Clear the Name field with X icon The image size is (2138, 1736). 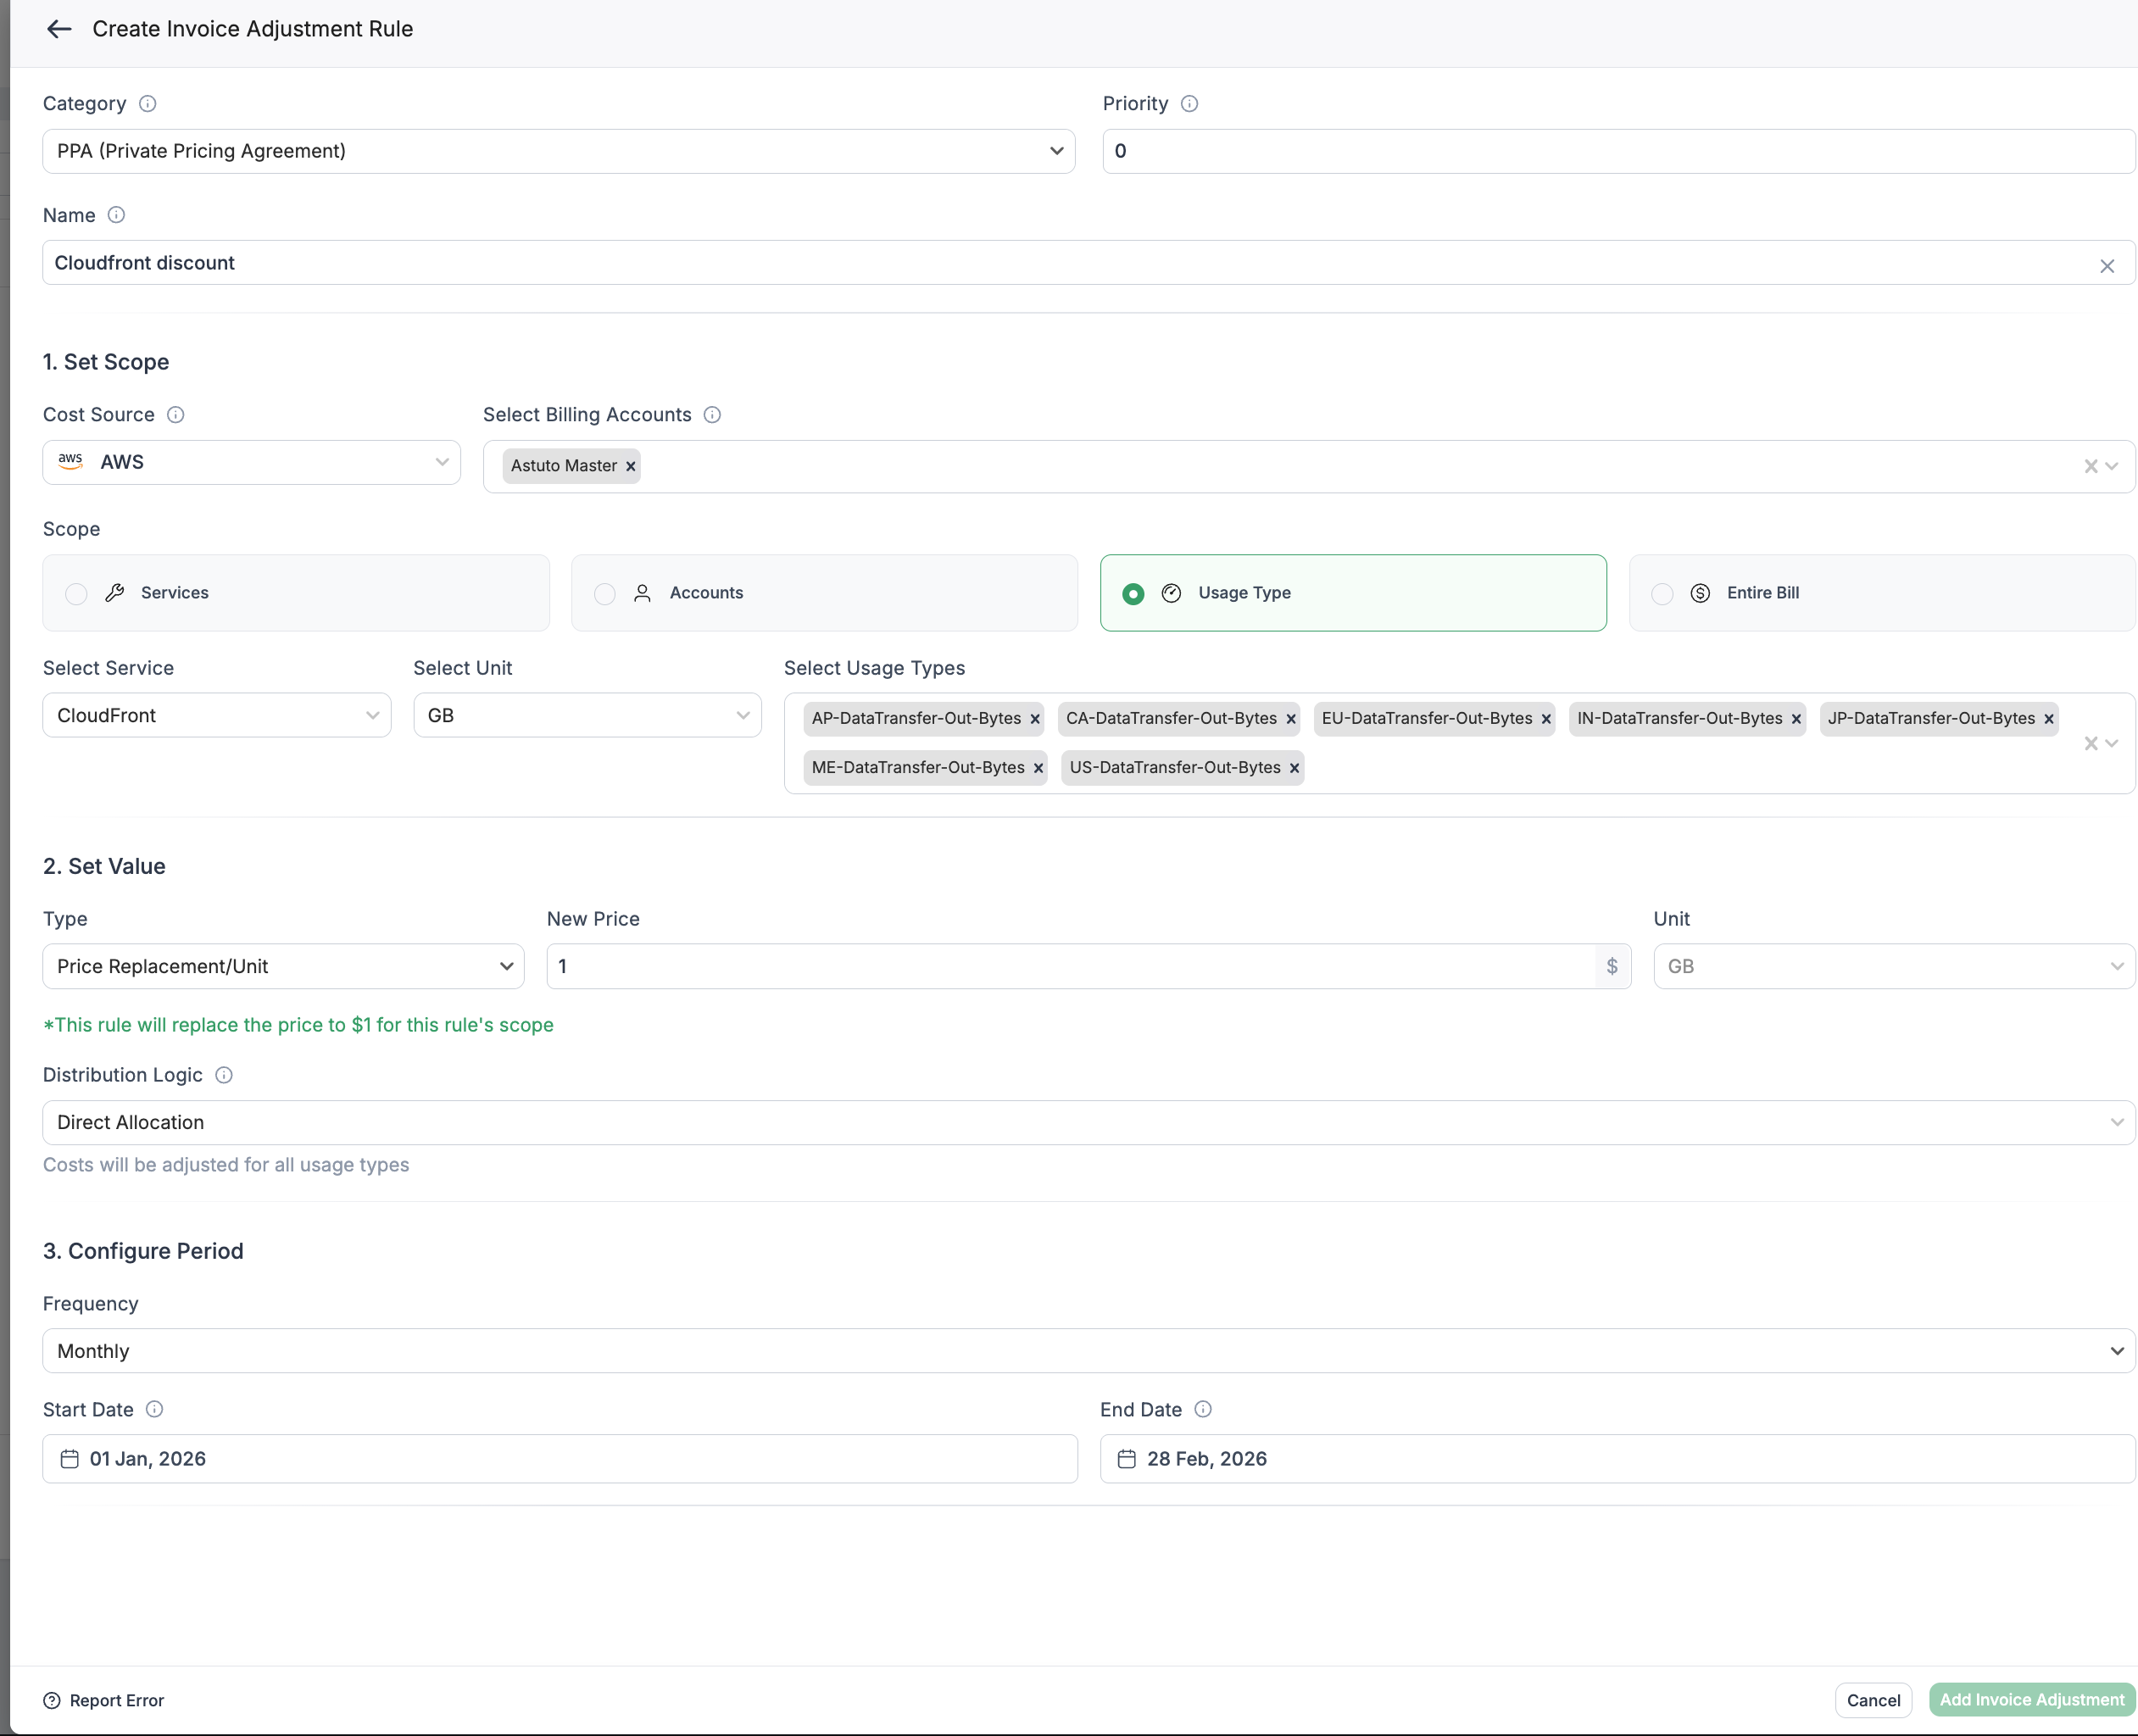coord(2106,266)
